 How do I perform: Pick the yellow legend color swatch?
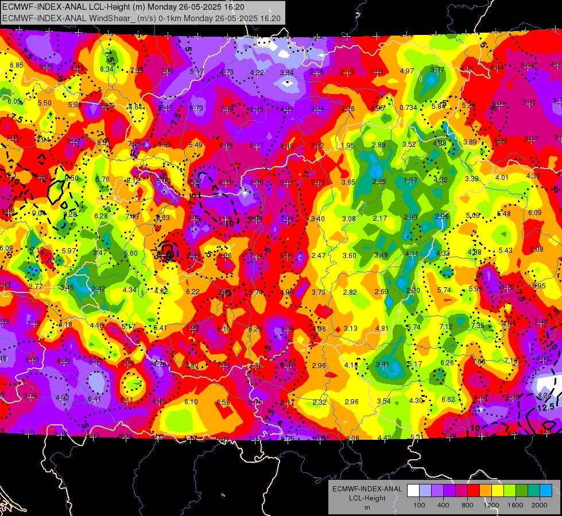coord(498,490)
